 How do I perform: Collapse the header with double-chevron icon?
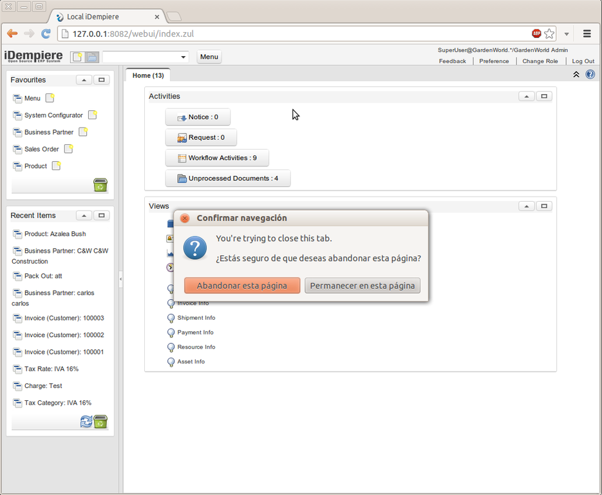pyautogui.click(x=576, y=75)
